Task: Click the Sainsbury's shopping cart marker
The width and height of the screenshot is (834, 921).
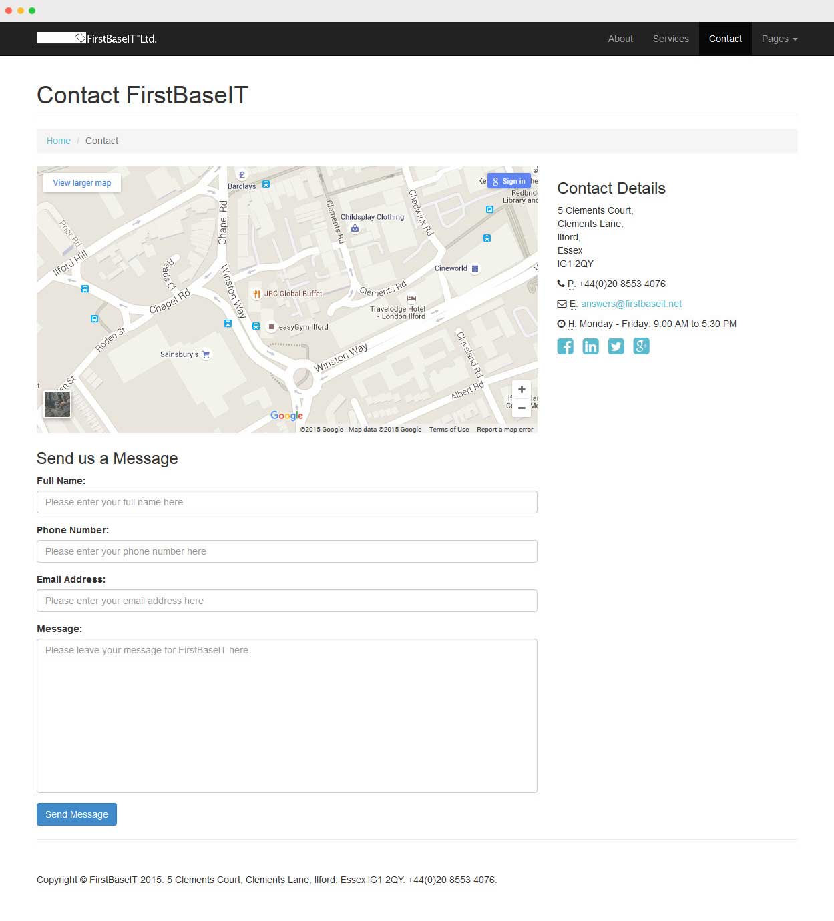Action: 206,354
